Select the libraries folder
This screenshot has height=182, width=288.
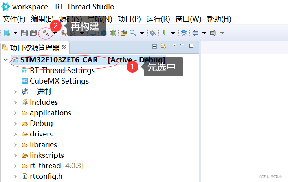point(44,145)
